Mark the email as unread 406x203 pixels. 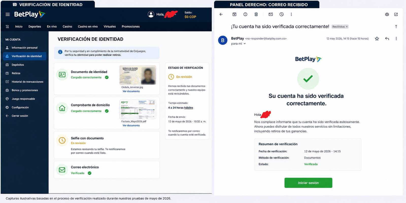pyautogui.click(x=271, y=14)
